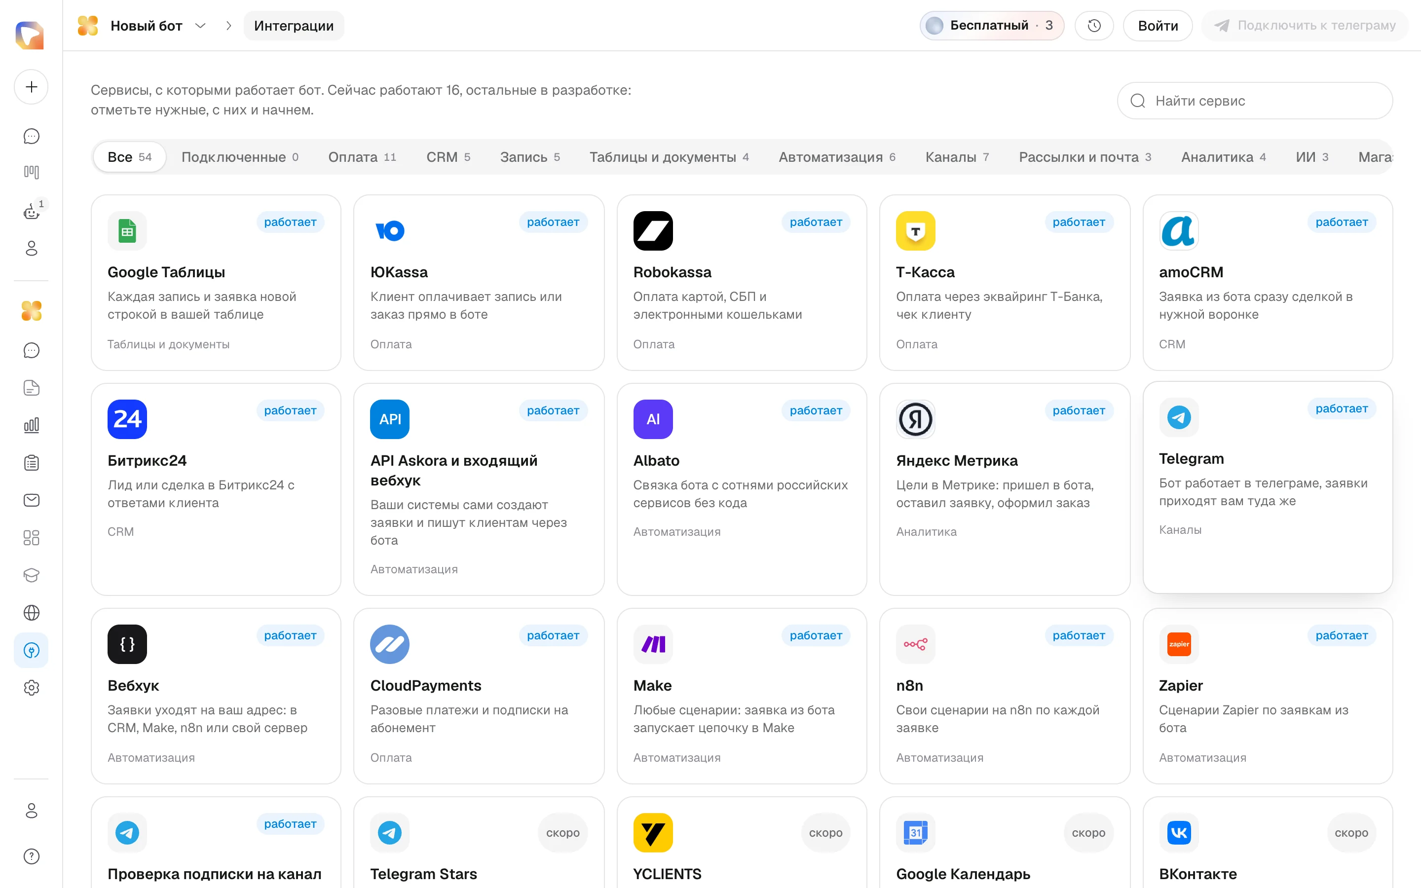Image resolution: width=1421 pixels, height=888 pixels.
Task: Open the Интеграции breadcrumb
Action: 294,26
